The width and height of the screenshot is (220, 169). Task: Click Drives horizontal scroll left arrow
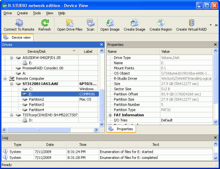click(4, 130)
